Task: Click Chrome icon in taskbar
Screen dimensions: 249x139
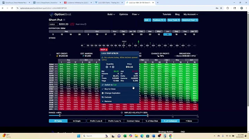Action: tap(170, 136)
